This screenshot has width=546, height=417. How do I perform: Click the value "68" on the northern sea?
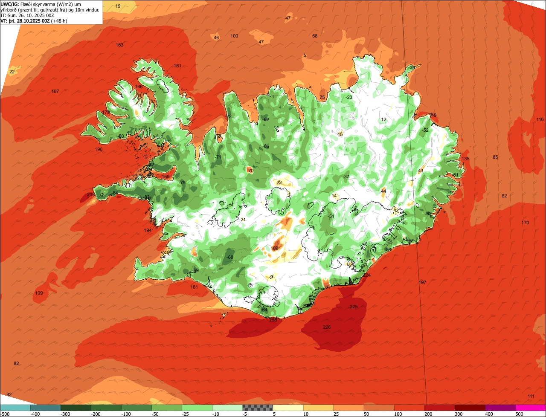[x=315, y=36]
